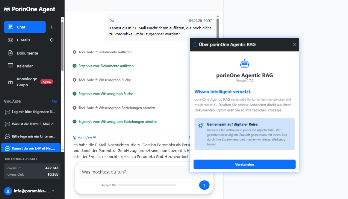
Task: Click the Tokens In value 422.343
Action: 52,168
